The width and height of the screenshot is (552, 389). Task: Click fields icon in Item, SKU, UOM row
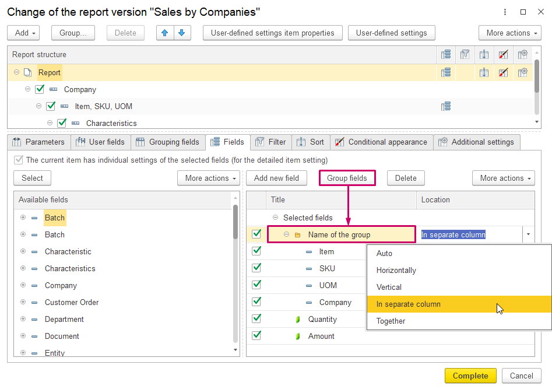(x=446, y=106)
